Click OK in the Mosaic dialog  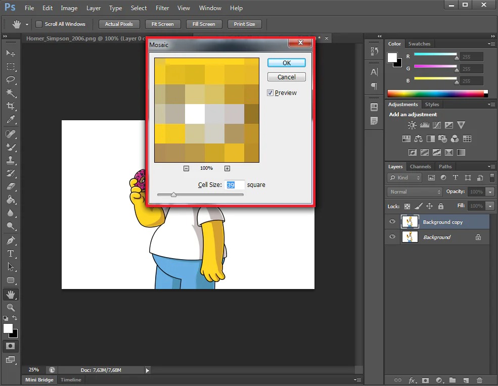click(x=287, y=63)
